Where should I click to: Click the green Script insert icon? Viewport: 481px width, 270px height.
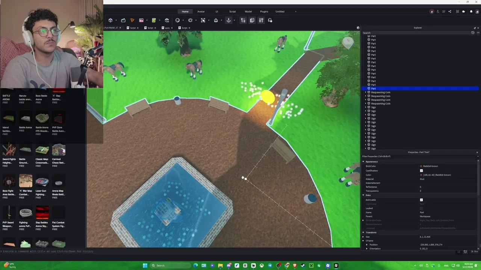point(154,20)
